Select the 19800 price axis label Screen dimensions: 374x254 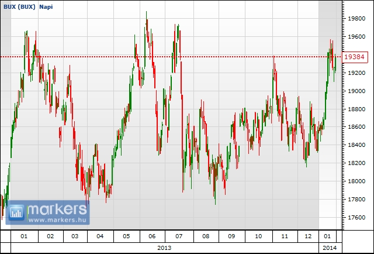click(356, 19)
